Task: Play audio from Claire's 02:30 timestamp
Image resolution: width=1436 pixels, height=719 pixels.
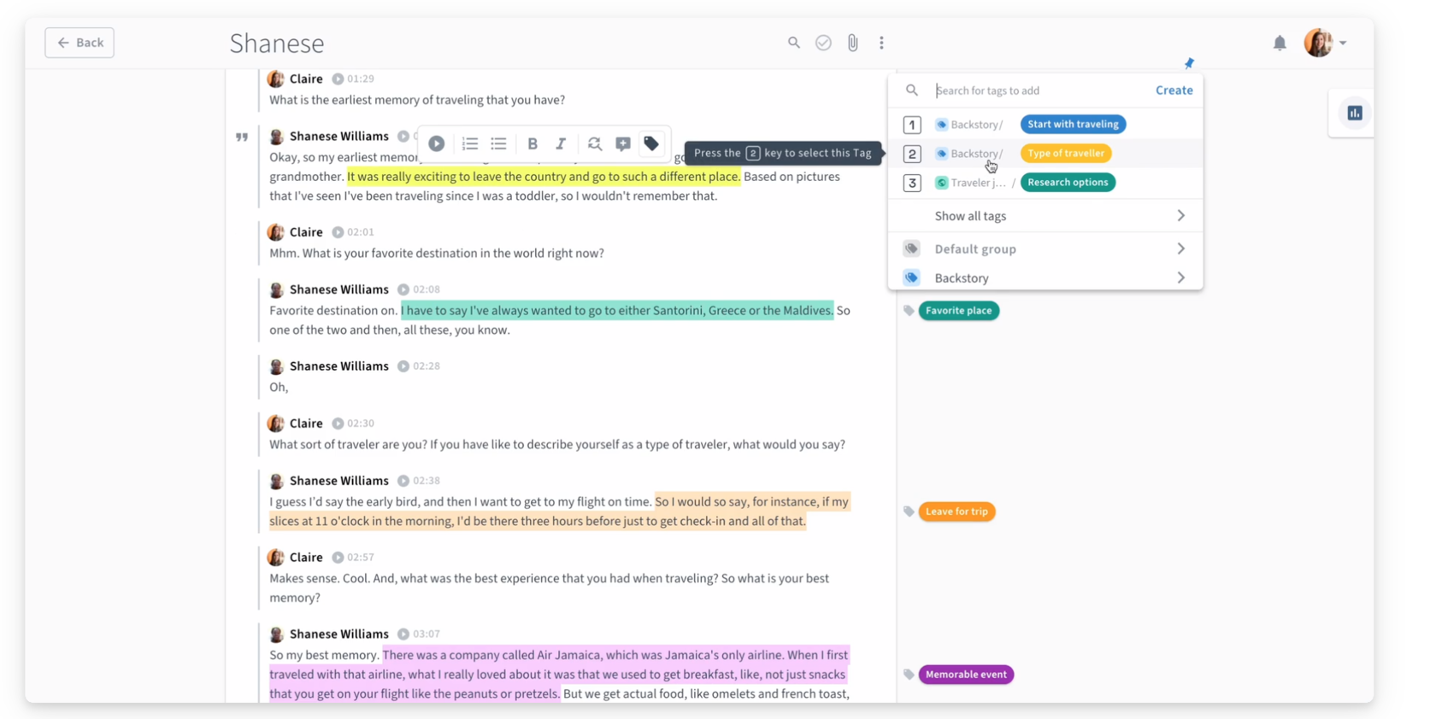Action: [x=338, y=424]
